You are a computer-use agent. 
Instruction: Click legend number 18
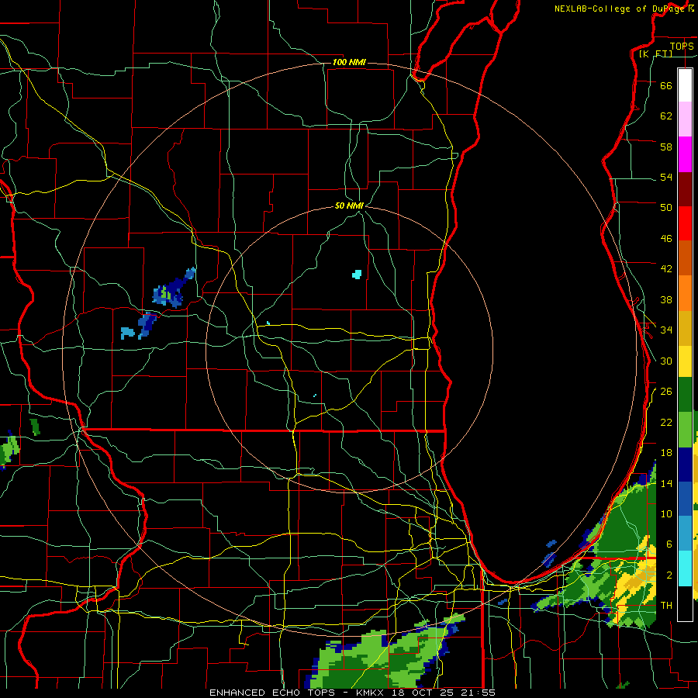(666, 453)
